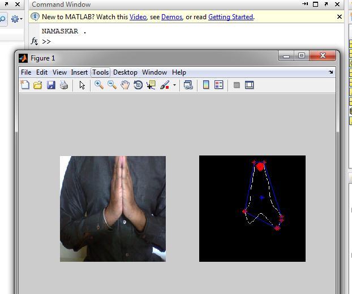Minimize the Figure 1 window
The image size is (352, 294).
(286, 56)
